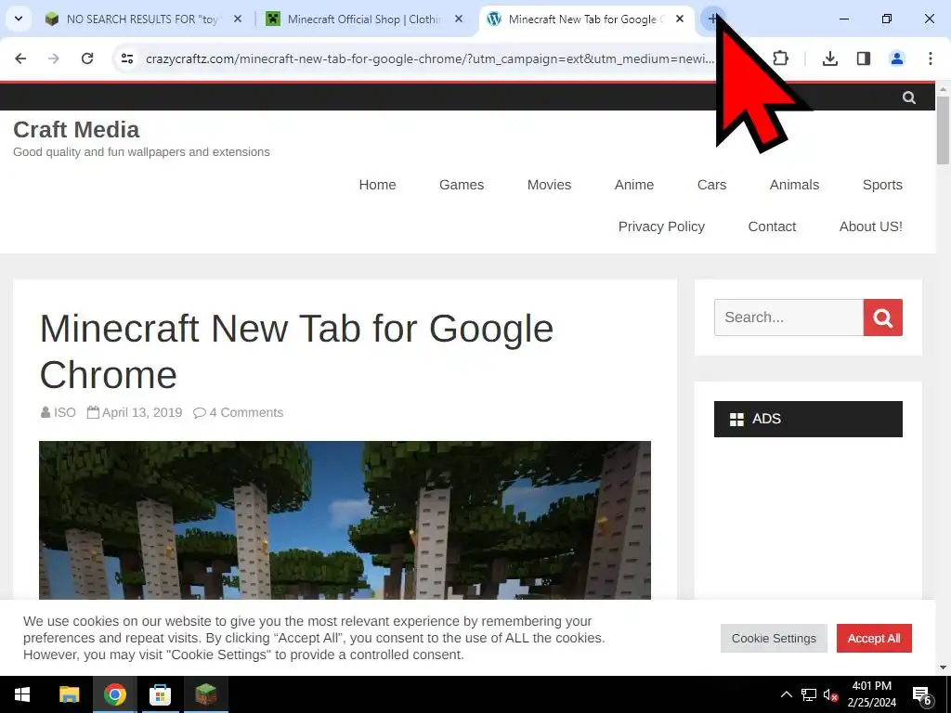Click the ADS widget heading
This screenshot has height=713, width=951.
[808, 419]
